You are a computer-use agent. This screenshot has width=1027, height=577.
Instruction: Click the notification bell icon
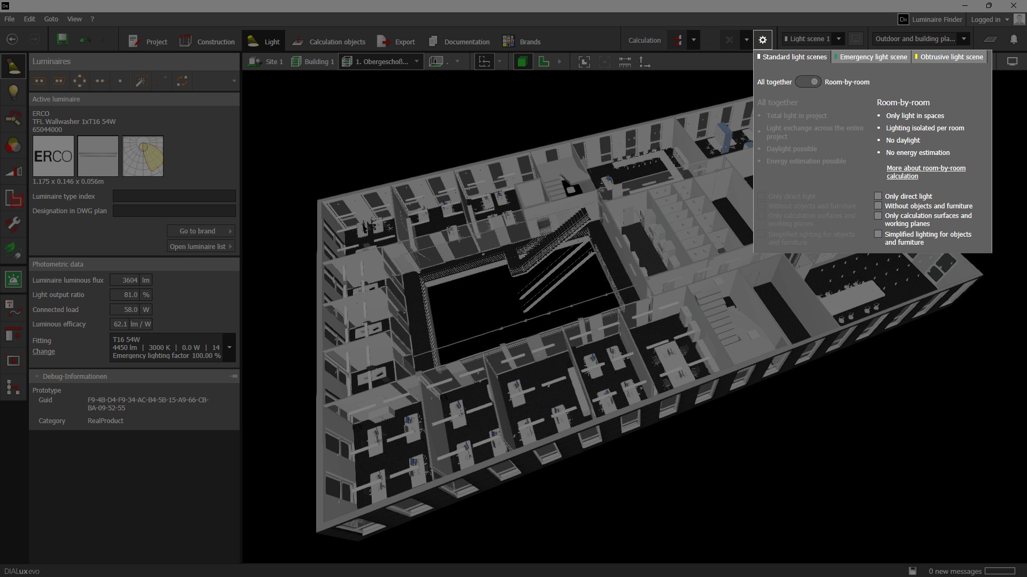1014,40
